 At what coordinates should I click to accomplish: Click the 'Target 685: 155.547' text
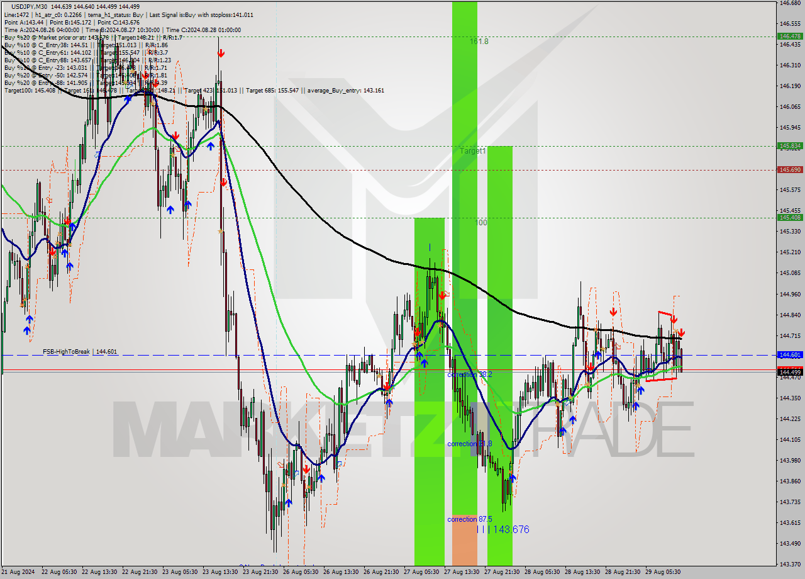coord(273,91)
